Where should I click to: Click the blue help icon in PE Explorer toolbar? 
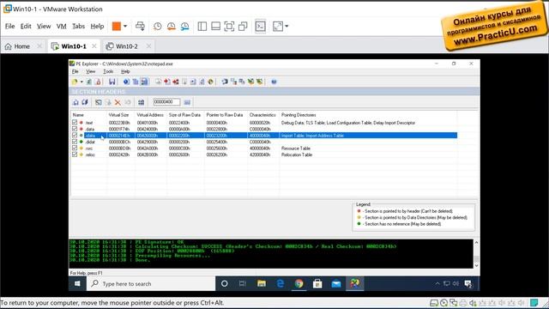[274, 82]
